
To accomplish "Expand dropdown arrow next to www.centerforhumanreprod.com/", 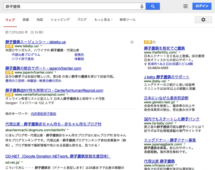I will tap(67, 94).
